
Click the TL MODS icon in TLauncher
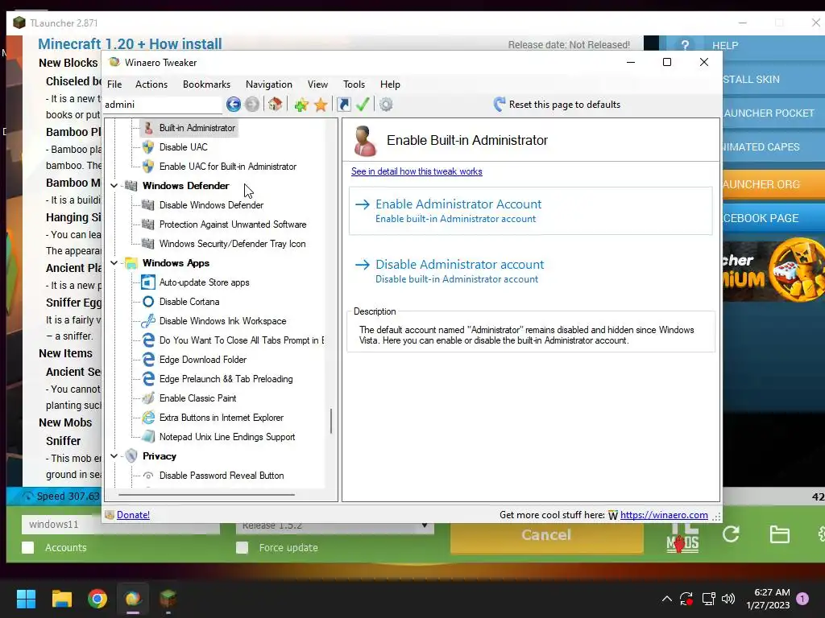click(682, 537)
